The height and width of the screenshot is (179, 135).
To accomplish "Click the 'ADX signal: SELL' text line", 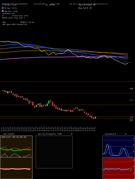I will [14, 24].
